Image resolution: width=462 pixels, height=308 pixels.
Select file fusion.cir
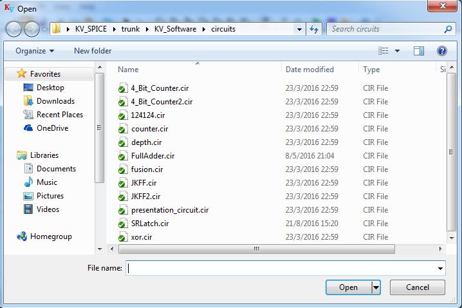tap(147, 169)
